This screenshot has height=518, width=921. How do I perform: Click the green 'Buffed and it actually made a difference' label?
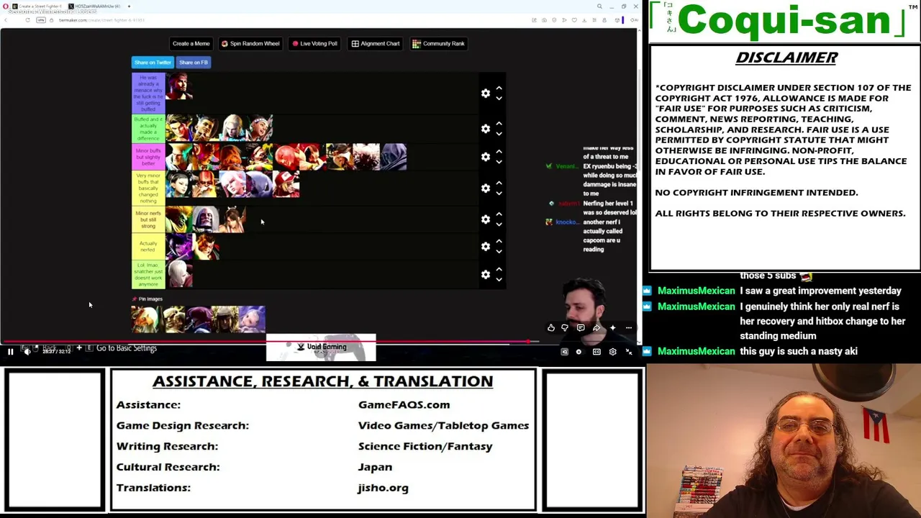point(148,129)
